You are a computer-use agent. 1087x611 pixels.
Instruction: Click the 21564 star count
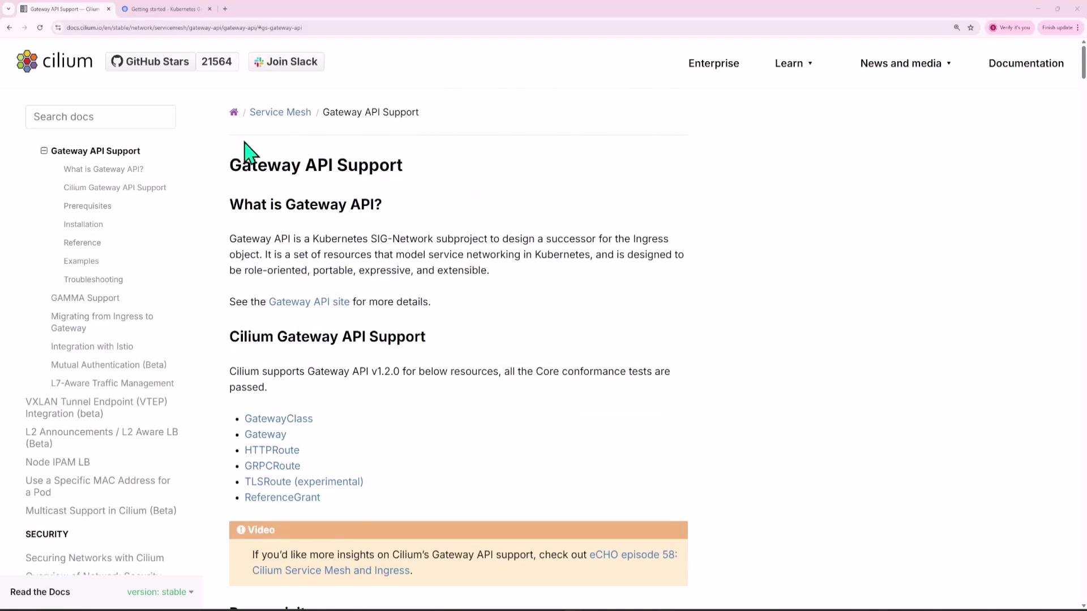(x=217, y=62)
